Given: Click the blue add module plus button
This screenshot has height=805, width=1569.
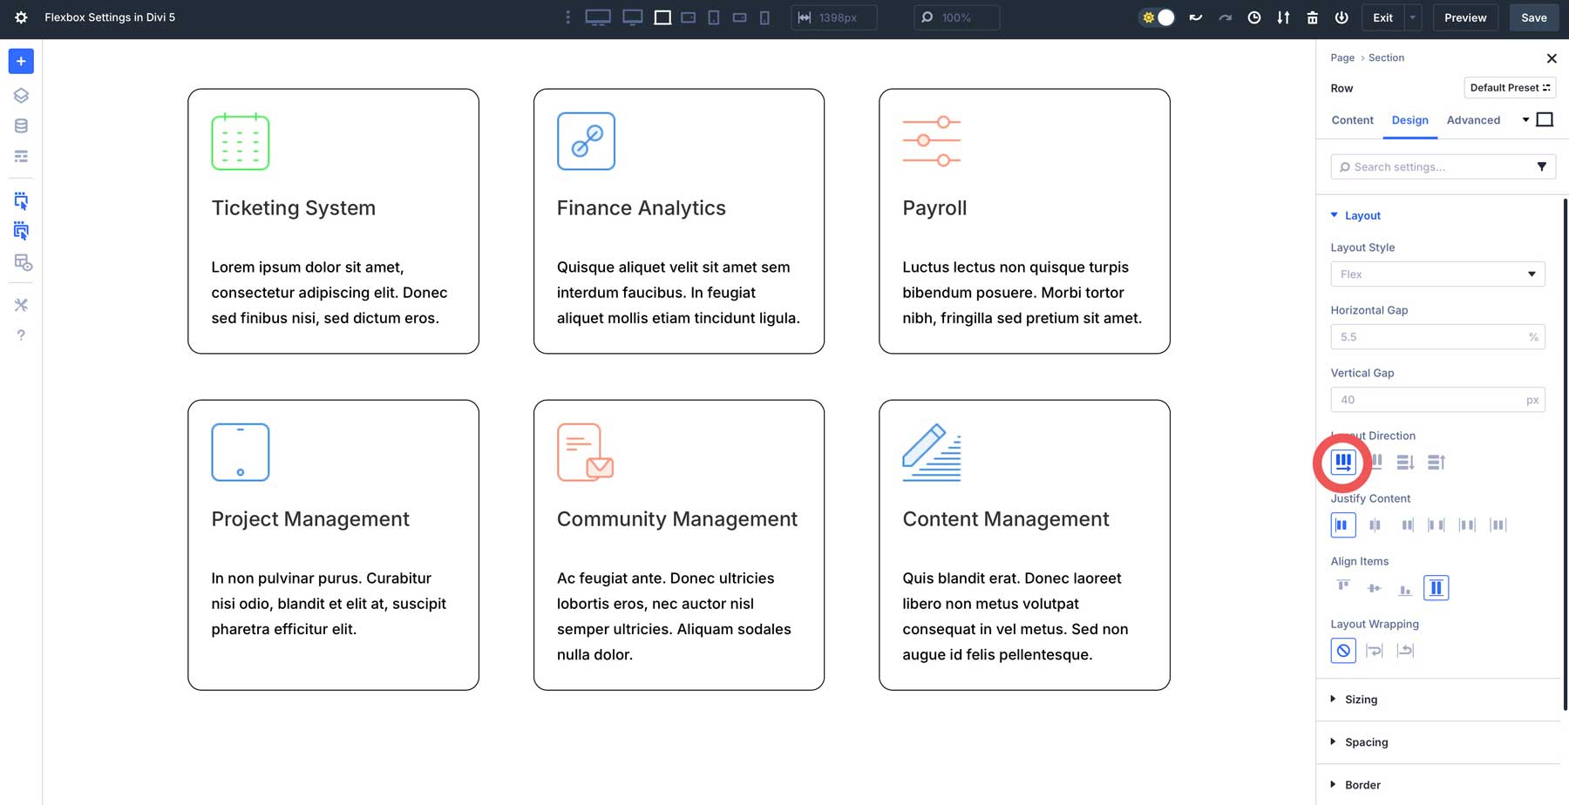Looking at the screenshot, I should (21, 61).
